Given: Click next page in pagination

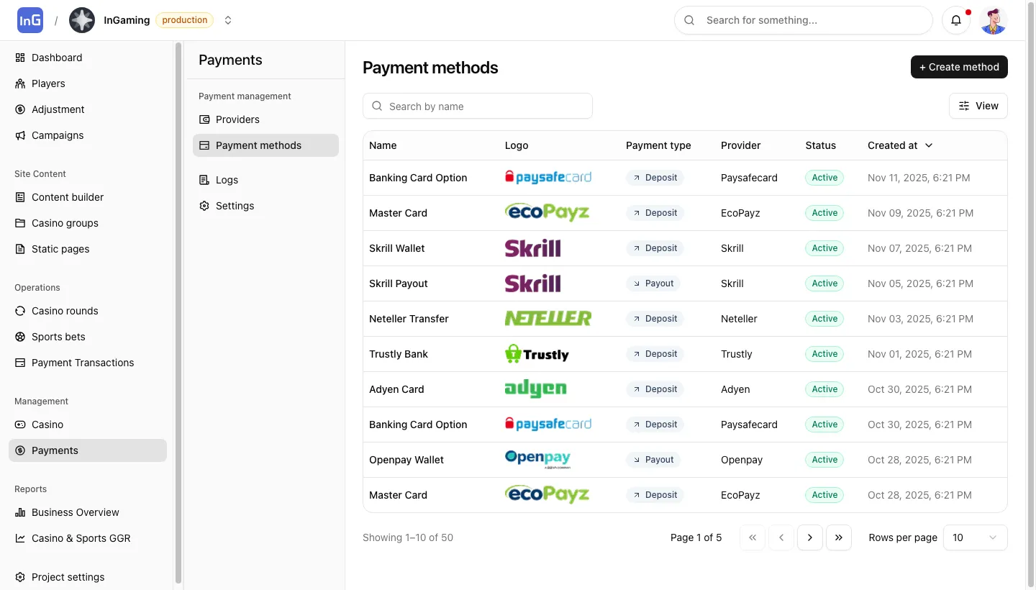Looking at the screenshot, I should (810, 537).
